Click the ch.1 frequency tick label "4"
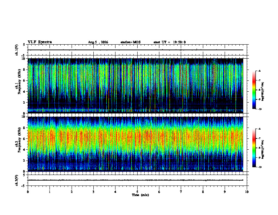Image resolution: width=278 pixels, height=215 pixels. (x=24, y=92)
